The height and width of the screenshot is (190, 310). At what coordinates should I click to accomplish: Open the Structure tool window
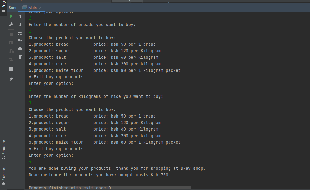point(3,149)
